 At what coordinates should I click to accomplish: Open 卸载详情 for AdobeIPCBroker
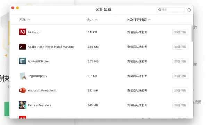(180, 61)
